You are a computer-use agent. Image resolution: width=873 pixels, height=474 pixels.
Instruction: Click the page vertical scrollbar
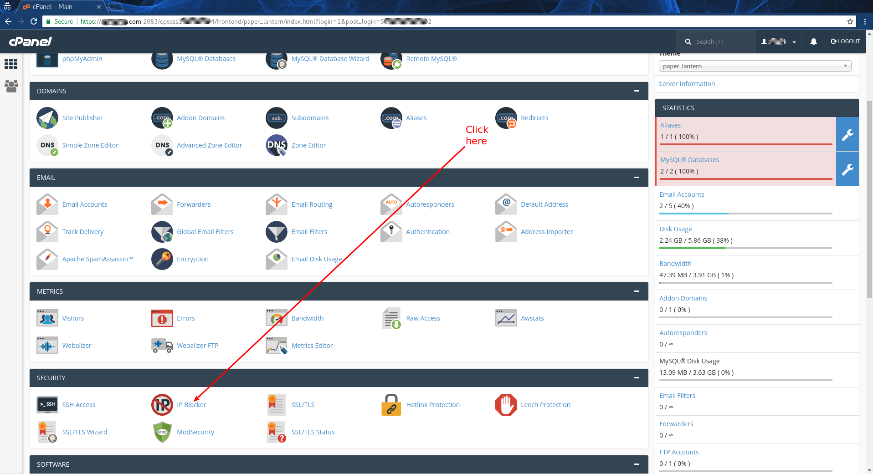click(x=869, y=200)
